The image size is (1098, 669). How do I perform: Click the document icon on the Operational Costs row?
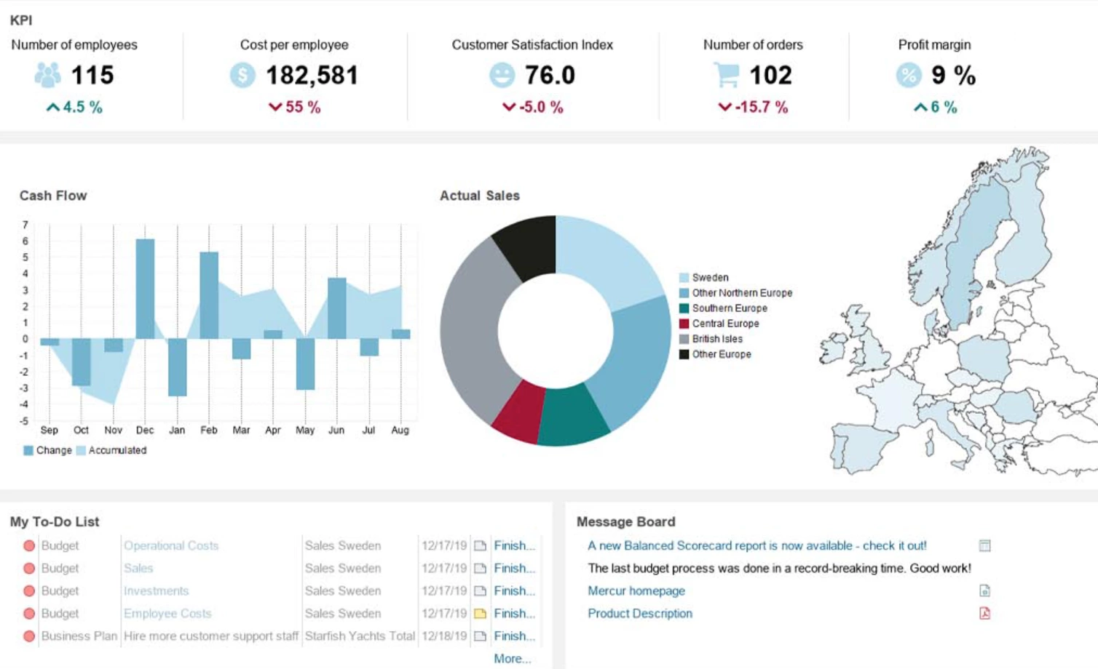click(x=478, y=545)
